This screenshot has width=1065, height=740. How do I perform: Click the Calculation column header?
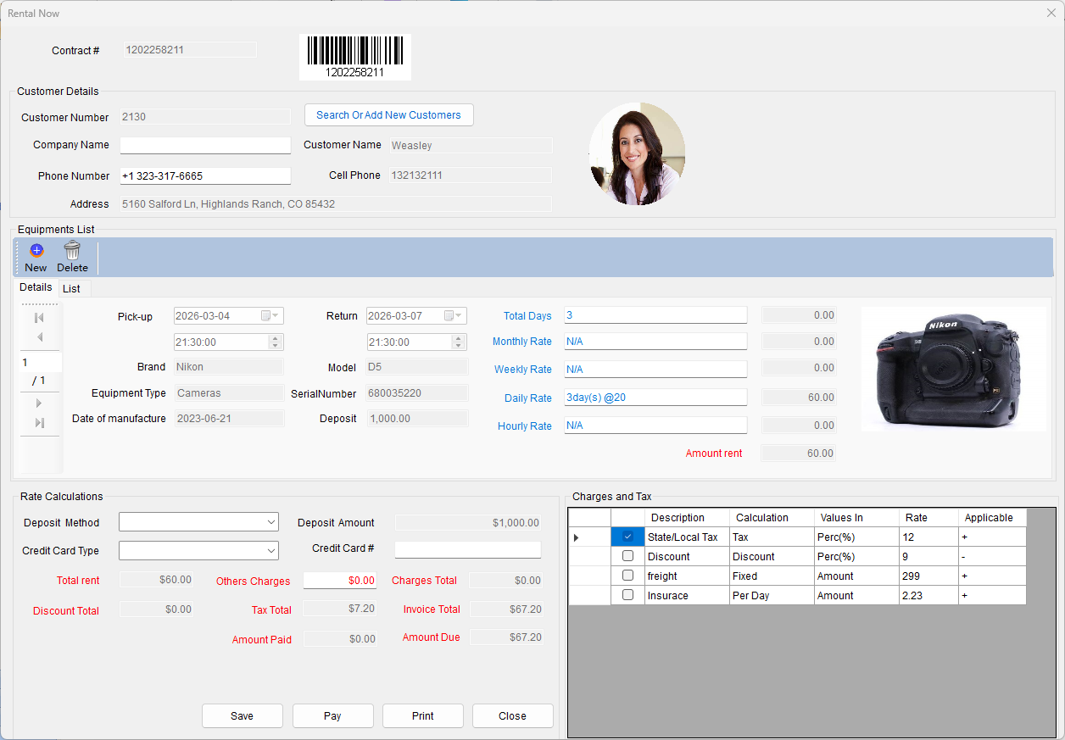(x=772, y=518)
